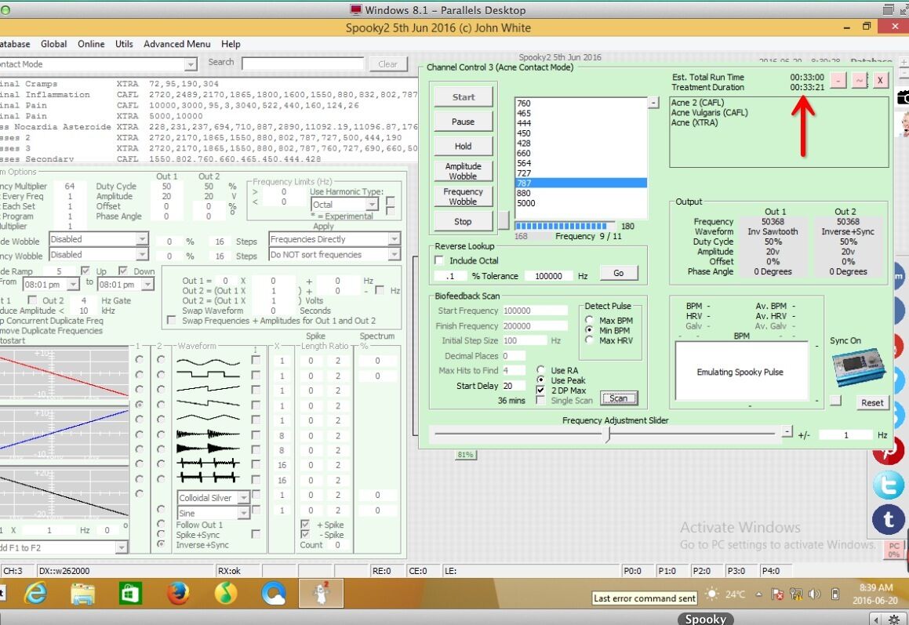
Task: Uncheck the 2 DP Max checkbox
Action: [540, 391]
